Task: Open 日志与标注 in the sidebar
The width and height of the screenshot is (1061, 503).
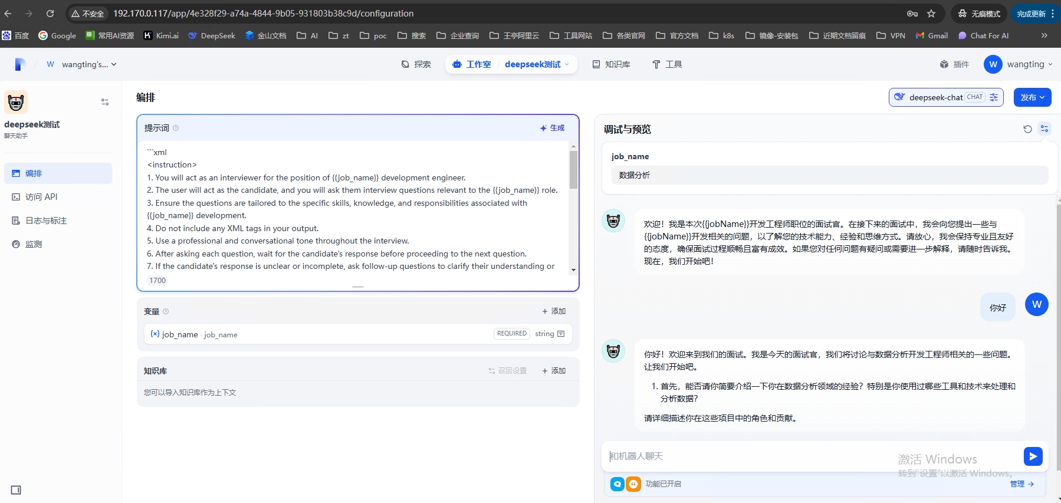Action: pyautogui.click(x=58, y=221)
